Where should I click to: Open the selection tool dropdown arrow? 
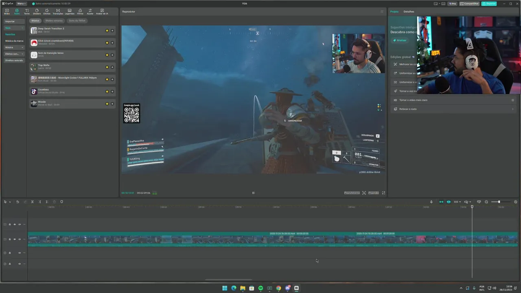tap(10, 202)
